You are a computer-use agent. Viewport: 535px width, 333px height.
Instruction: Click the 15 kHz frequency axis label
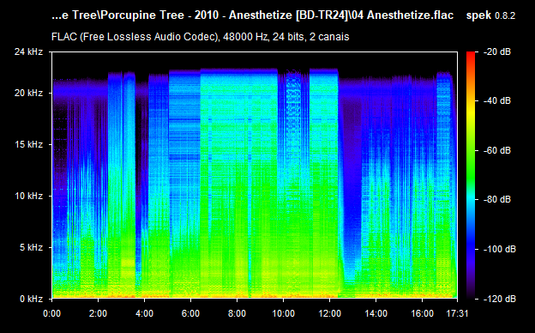point(28,144)
